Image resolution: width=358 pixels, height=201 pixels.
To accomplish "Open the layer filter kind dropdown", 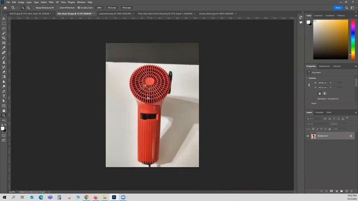I will (314, 119).
